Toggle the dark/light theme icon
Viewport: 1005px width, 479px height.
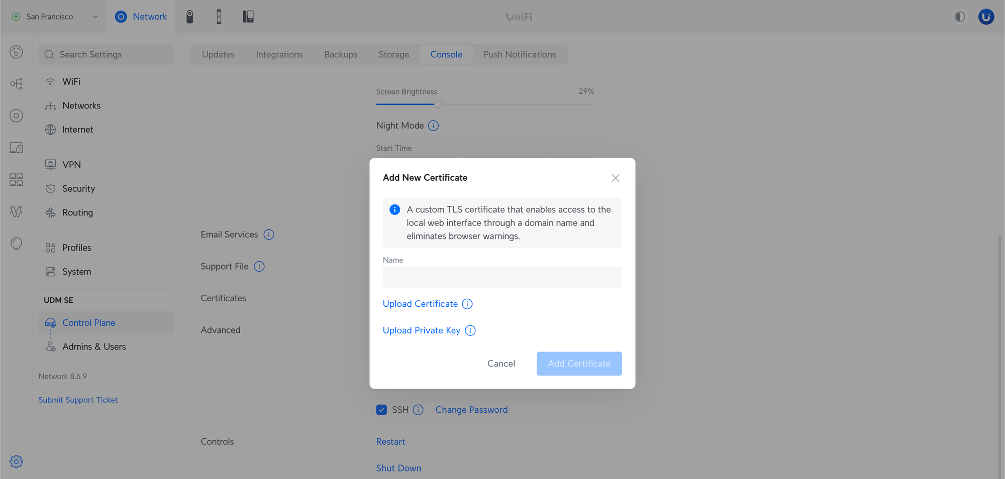tap(959, 17)
